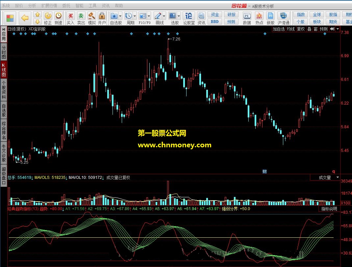The image size is (352, 267).
Task: Open the 扩展行情 menu
Action: coord(49,6)
